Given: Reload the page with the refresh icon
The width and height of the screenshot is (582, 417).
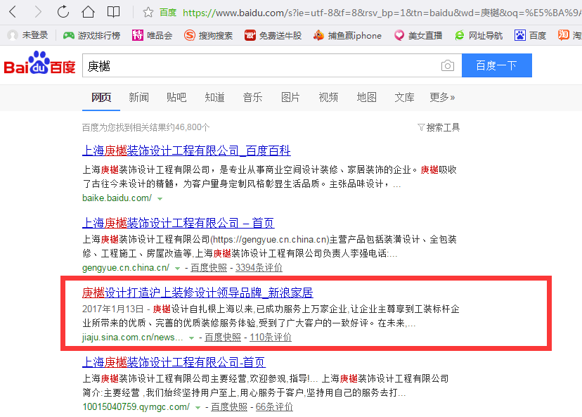Looking at the screenshot, I should coord(63,12).
